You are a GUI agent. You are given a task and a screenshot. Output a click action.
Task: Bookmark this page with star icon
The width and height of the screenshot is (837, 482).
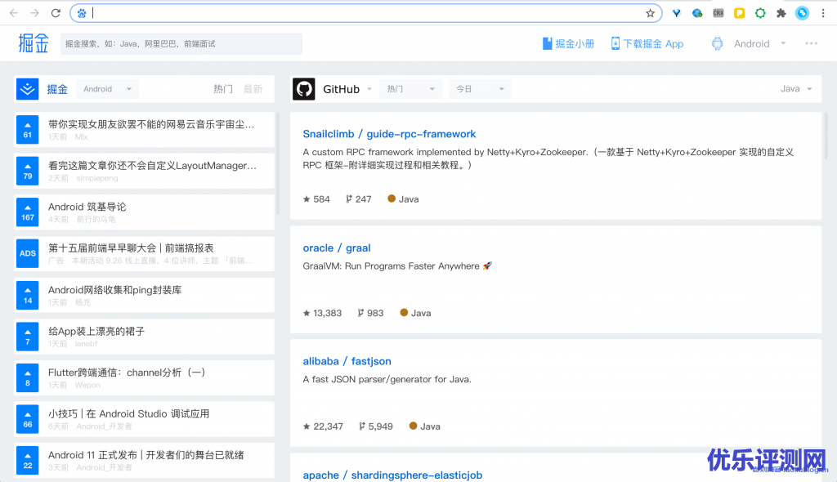click(x=651, y=13)
